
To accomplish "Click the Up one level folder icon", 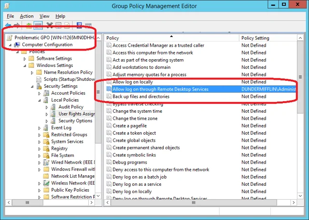I will (x=29, y=26).
